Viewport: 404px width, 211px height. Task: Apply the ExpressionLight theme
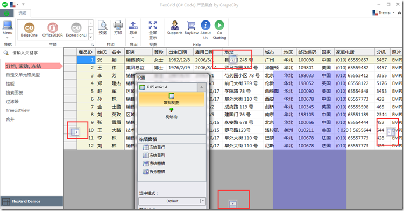(76, 30)
